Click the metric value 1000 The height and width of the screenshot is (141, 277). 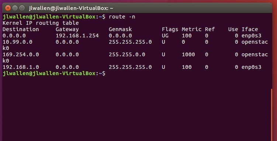(x=188, y=54)
